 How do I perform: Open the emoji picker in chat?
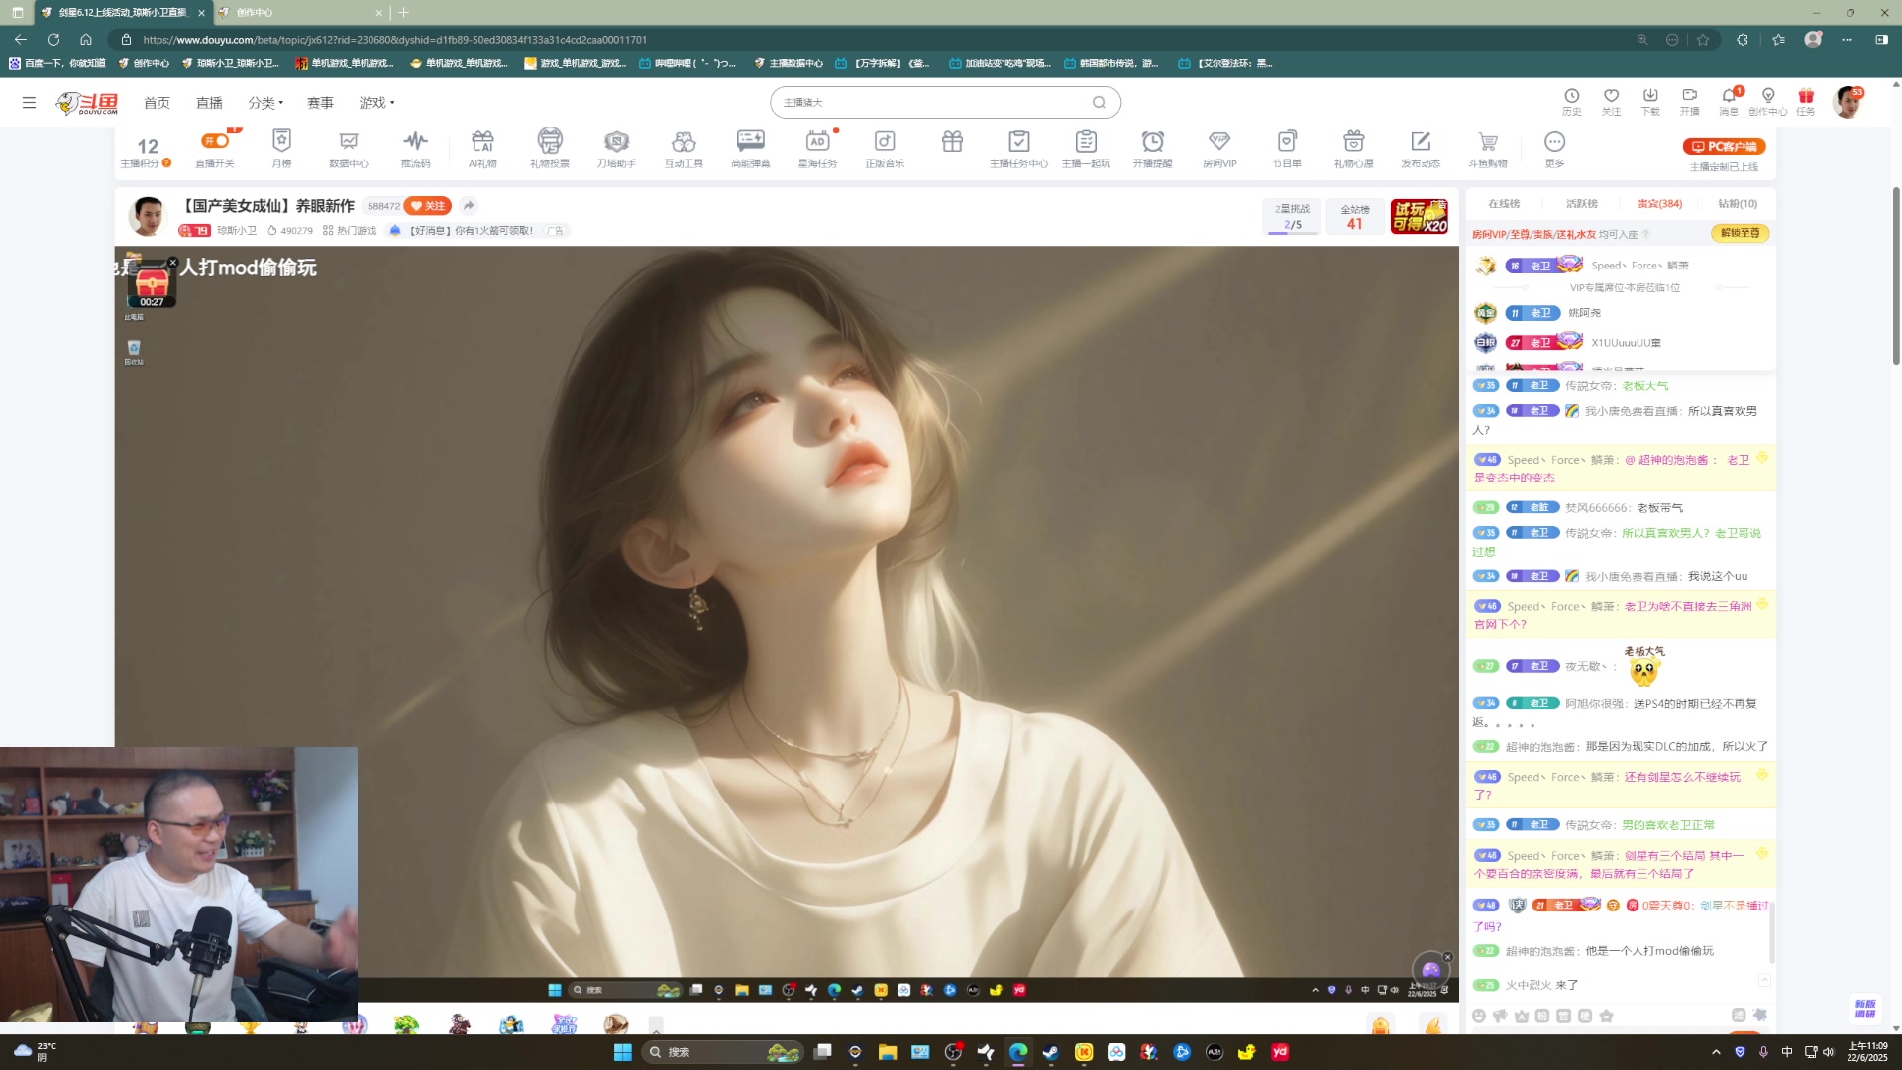pos(1479,1016)
